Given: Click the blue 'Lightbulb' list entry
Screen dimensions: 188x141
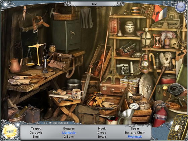Looking at the screenshot, I should pyautogui.click(x=69, y=133).
